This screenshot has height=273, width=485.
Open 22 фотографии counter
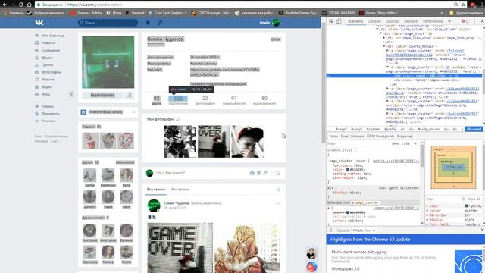[205, 100]
